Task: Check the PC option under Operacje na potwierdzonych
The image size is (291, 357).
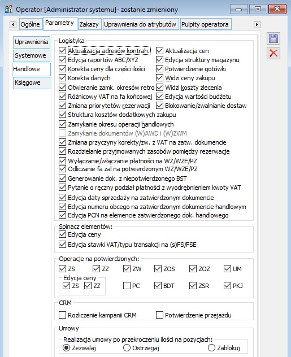Action: (127, 285)
